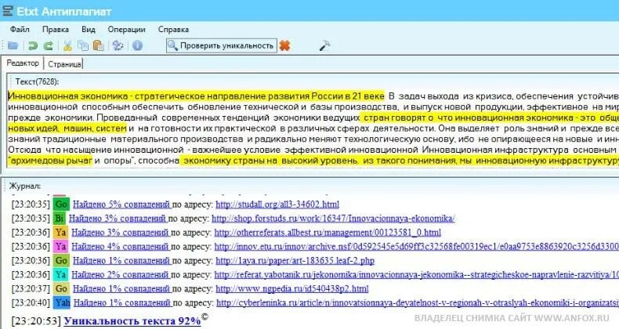The height and width of the screenshot is (329, 619).
Task: Stop the check with orange cross icon
Action: (284, 45)
